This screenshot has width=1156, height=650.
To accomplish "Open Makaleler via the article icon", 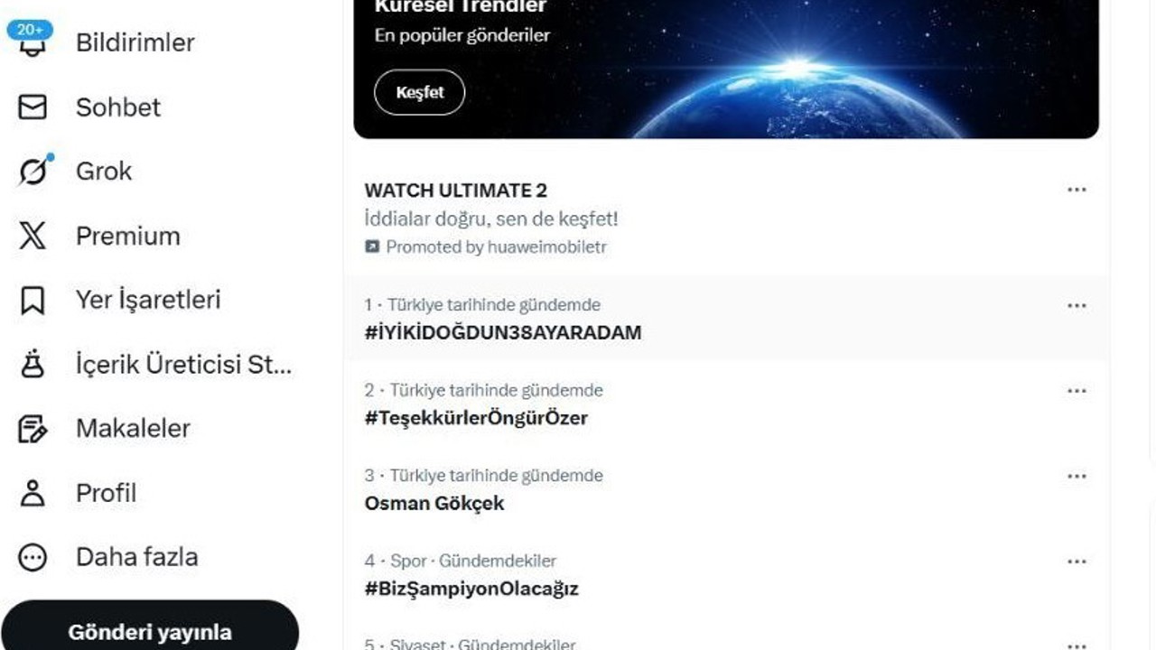I will tap(34, 428).
